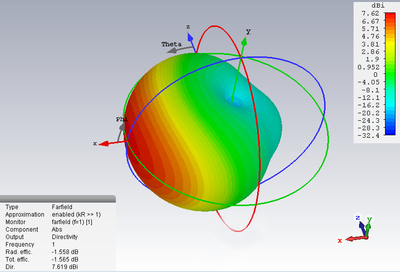Viewport: 400px width, 272px height.
Task: Click the red x arrow in orientation triad
Action: click(349, 239)
